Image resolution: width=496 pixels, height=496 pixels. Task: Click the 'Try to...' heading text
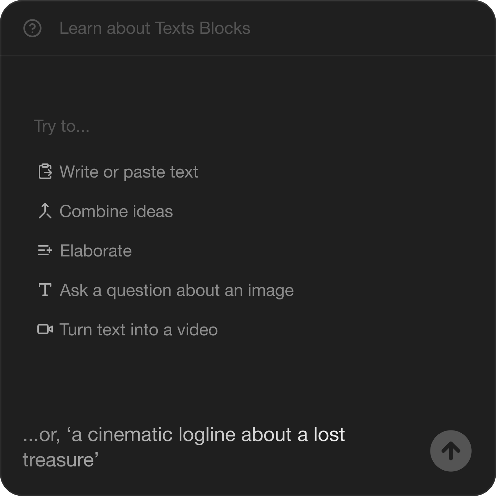pos(62,126)
